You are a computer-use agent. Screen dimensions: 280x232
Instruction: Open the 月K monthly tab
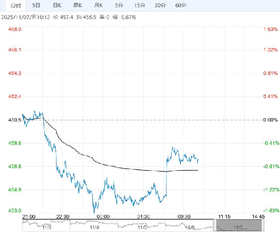98,6
